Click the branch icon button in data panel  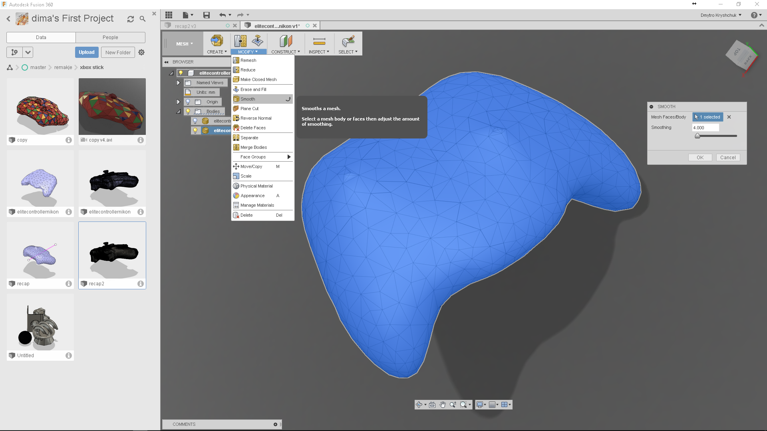[x=14, y=52]
